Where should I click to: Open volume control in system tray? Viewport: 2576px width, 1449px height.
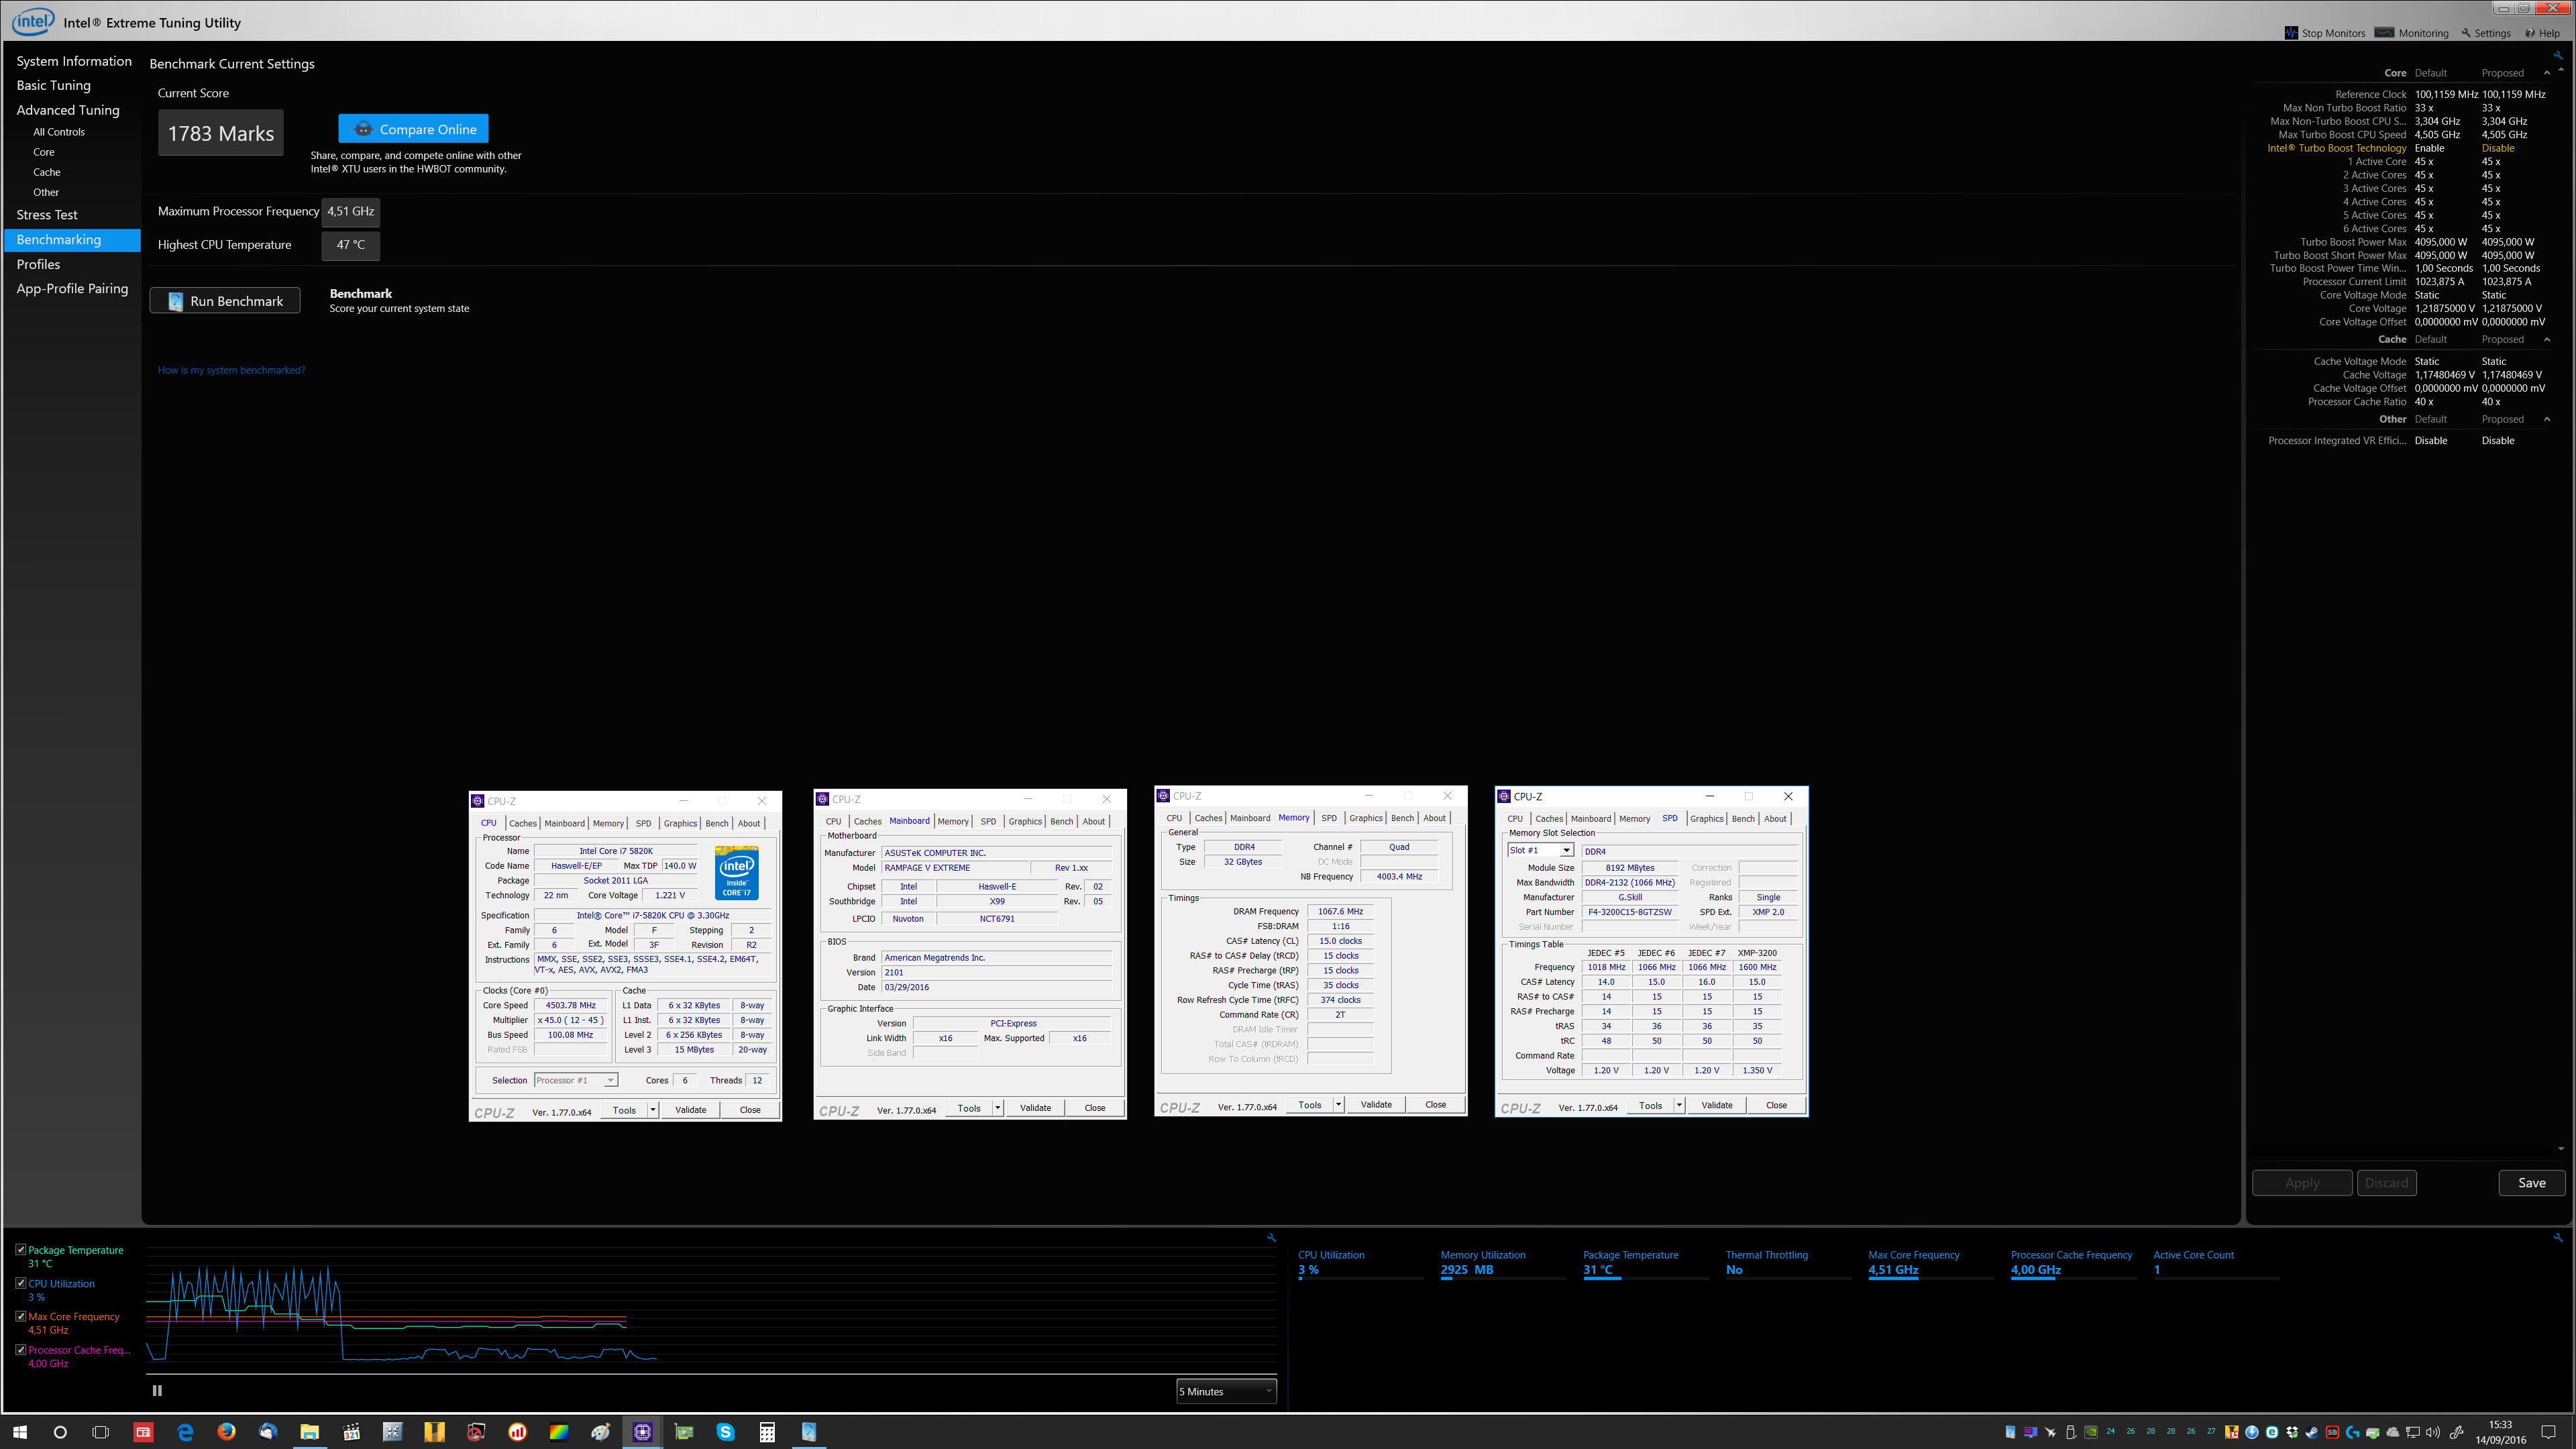tap(2433, 1432)
